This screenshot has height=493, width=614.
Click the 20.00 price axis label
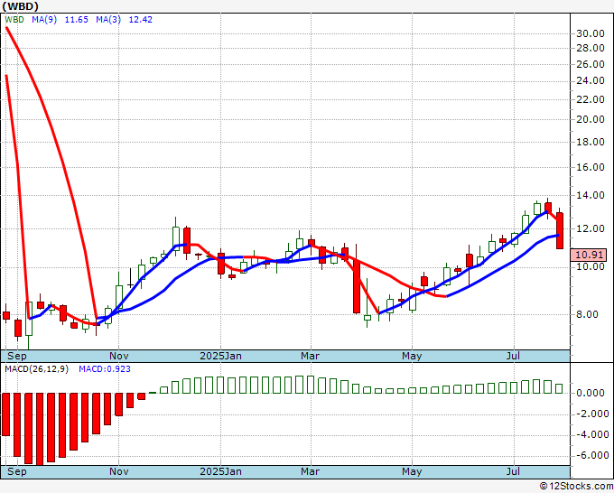tap(591, 119)
